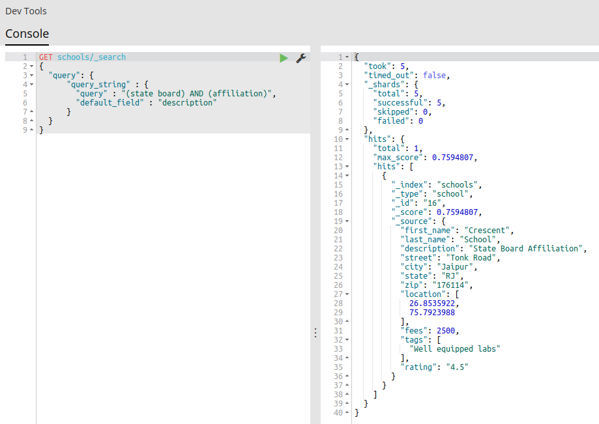Screen dimensions: 599x424
Task: Click request line number 5
Action: click(25, 94)
